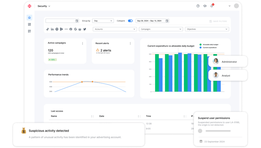Open the help question mark icon
The height and width of the screenshot is (148, 261).
coord(198,6)
